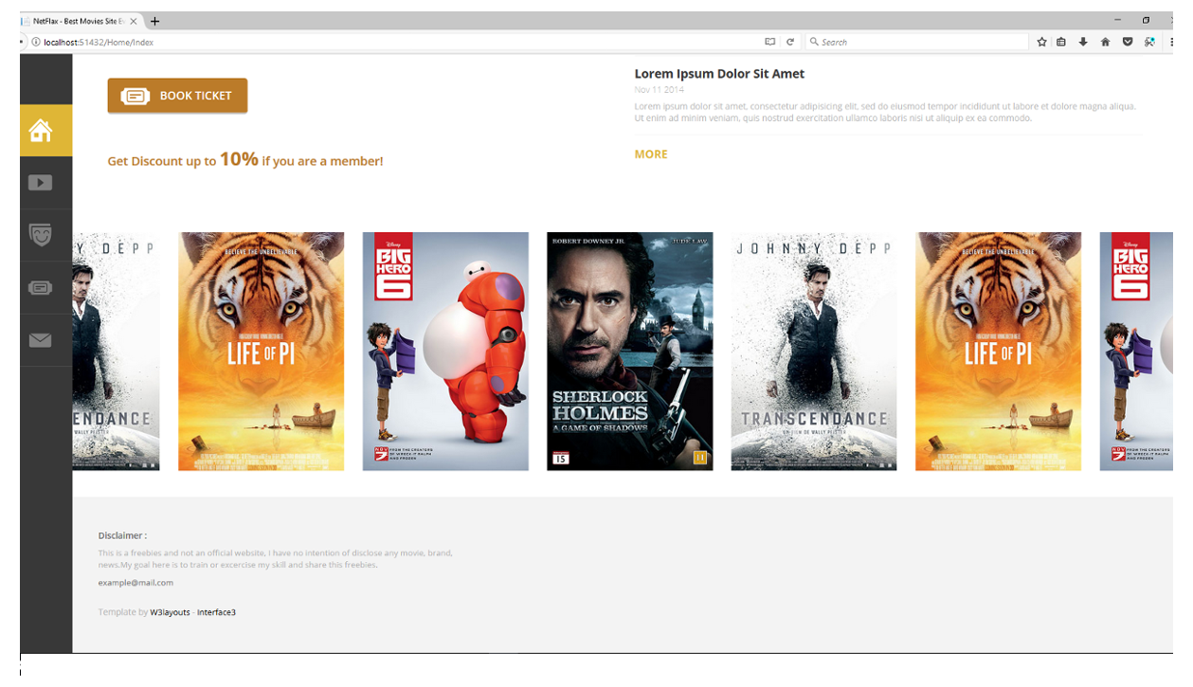Viewport: 1193px width, 687px height.
Task: Restore down the browser window
Action: tap(1146, 20)
